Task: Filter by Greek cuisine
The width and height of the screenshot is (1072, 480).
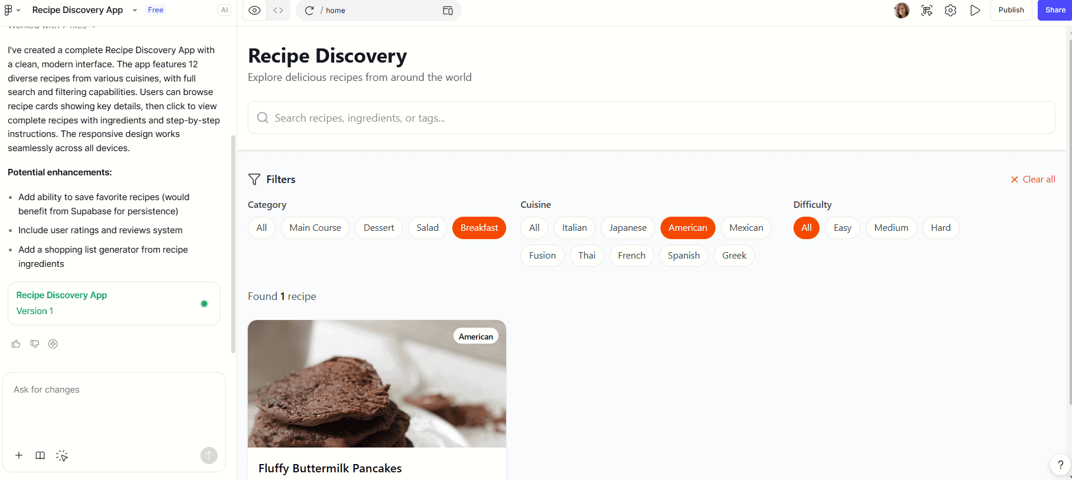Action: tap(734, 256)
